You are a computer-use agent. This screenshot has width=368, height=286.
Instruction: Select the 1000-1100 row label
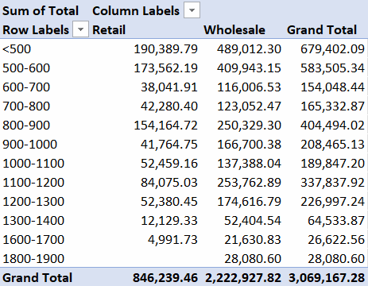tap(33, 164)
